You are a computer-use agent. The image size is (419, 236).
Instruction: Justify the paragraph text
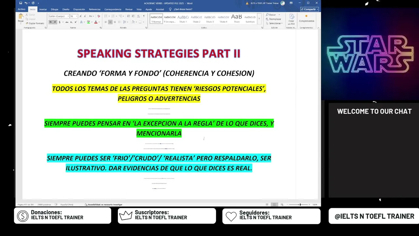(x=119, y=22)
